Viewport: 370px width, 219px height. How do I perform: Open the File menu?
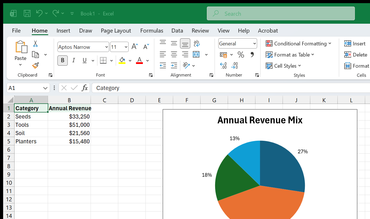16,31
